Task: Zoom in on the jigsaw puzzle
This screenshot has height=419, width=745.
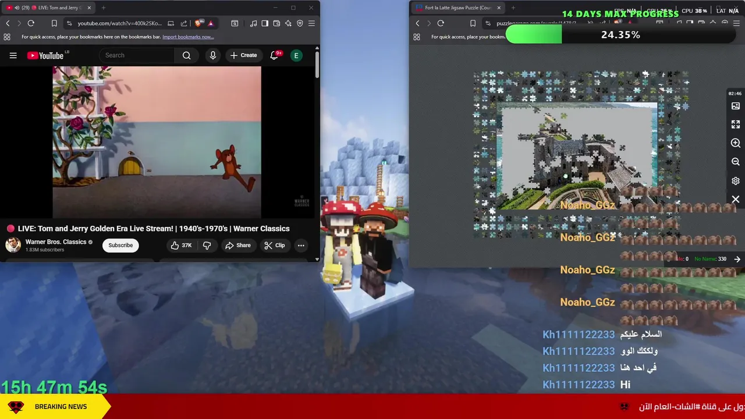Action: point(736,143)
